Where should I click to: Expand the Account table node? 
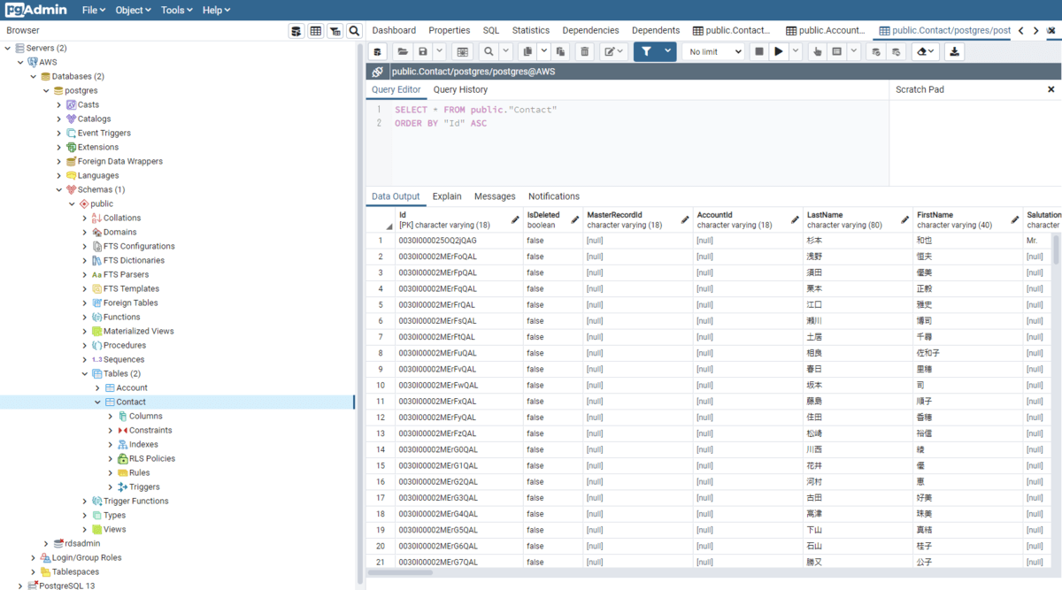point(97,388)
